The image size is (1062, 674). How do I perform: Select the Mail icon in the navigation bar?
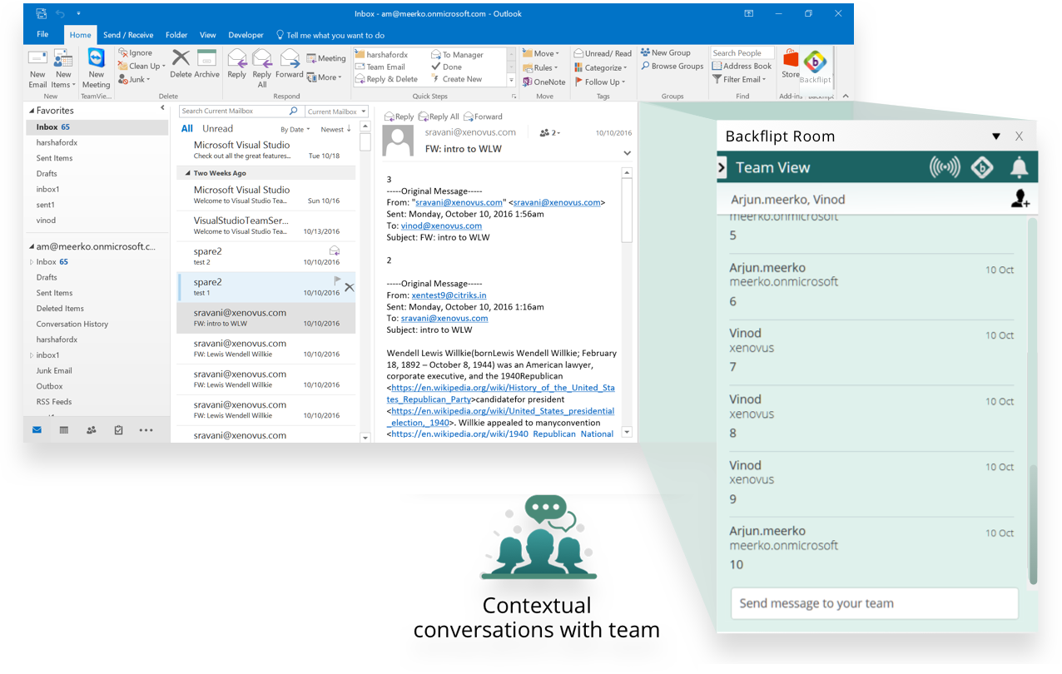point(37,430)
